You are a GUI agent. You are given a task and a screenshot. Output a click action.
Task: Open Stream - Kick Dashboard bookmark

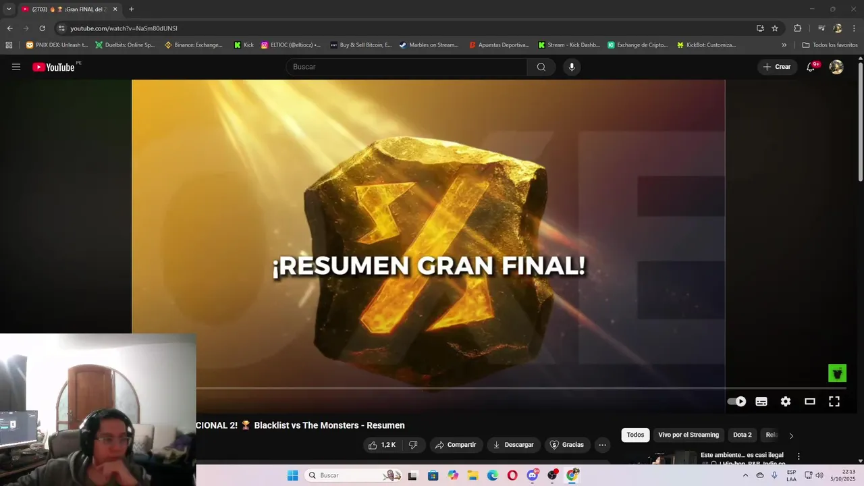point(569,45)
